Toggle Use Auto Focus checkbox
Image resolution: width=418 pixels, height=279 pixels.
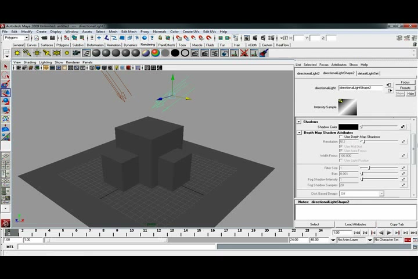[x=341, y=151]
